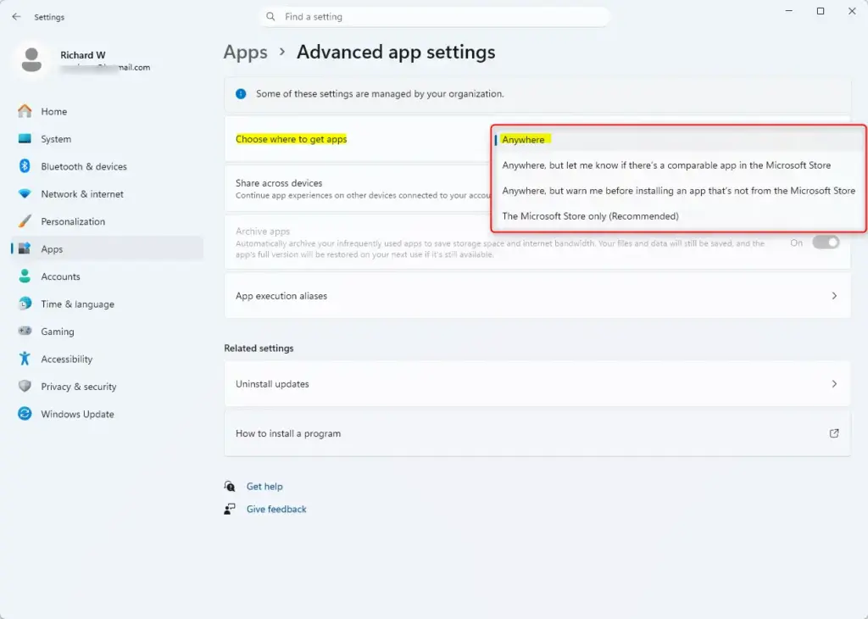Open the Uninstall updates row

pyautogui.click(x=537, y=383)
